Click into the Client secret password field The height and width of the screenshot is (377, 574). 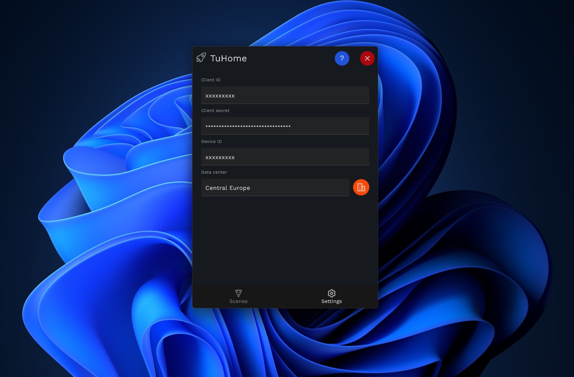point(327,126)
